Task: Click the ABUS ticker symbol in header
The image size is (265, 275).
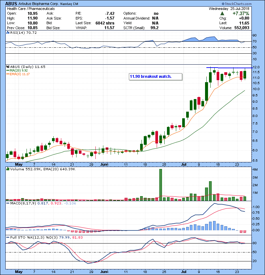Action: 11,4
